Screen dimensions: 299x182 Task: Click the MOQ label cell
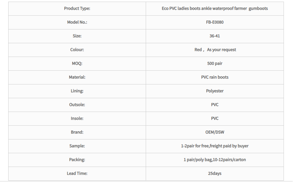(x=77, y=64)
